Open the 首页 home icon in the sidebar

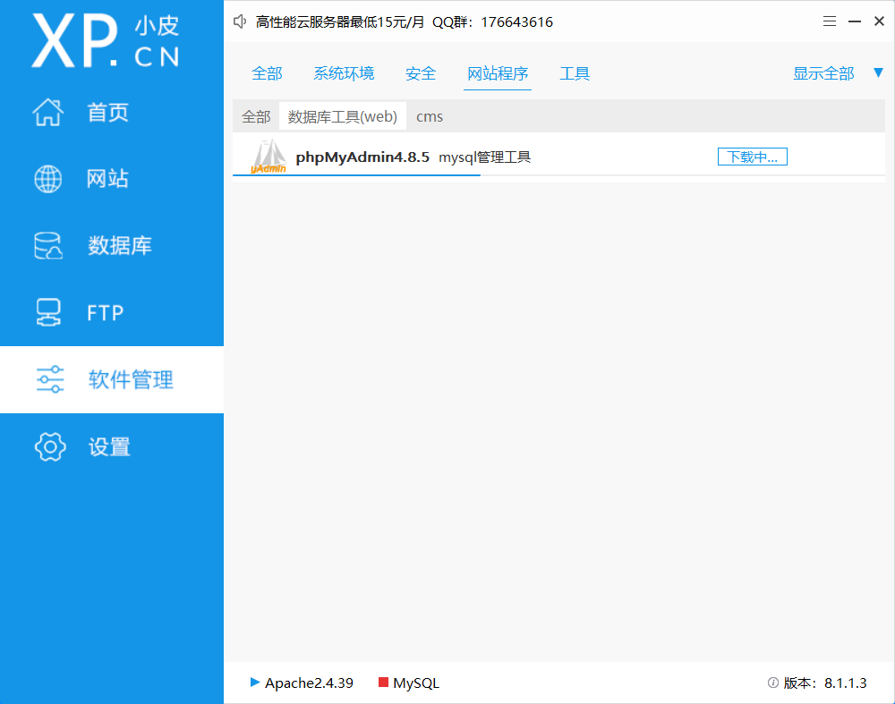coord(48,112)
